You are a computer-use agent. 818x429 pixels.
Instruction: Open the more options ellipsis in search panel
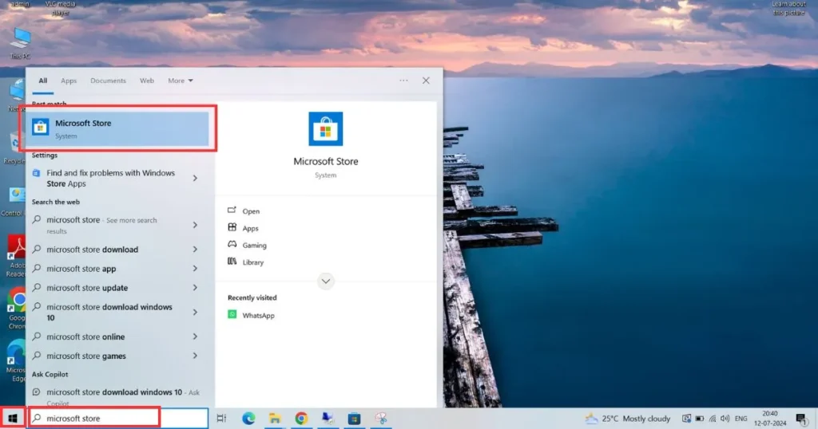[x=403, y=81]
